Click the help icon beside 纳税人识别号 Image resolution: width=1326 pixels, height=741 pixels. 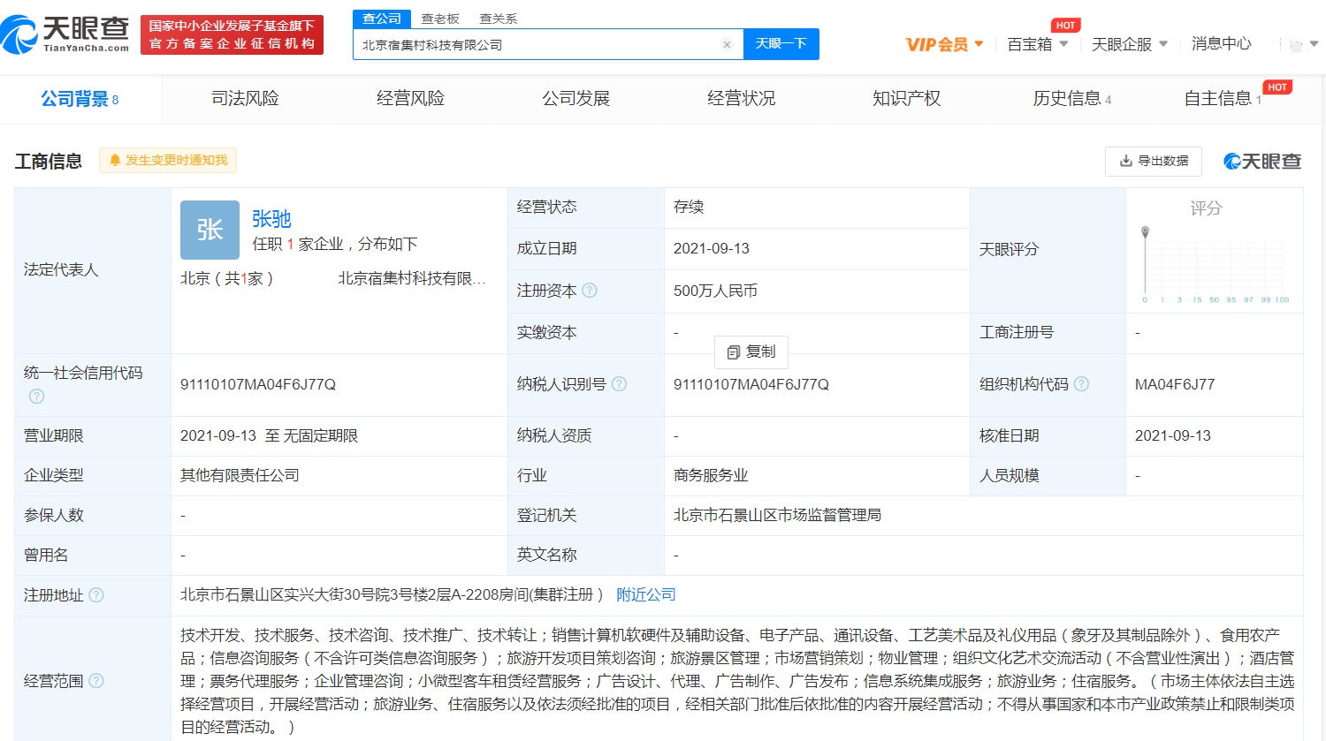tap(620, 384)
